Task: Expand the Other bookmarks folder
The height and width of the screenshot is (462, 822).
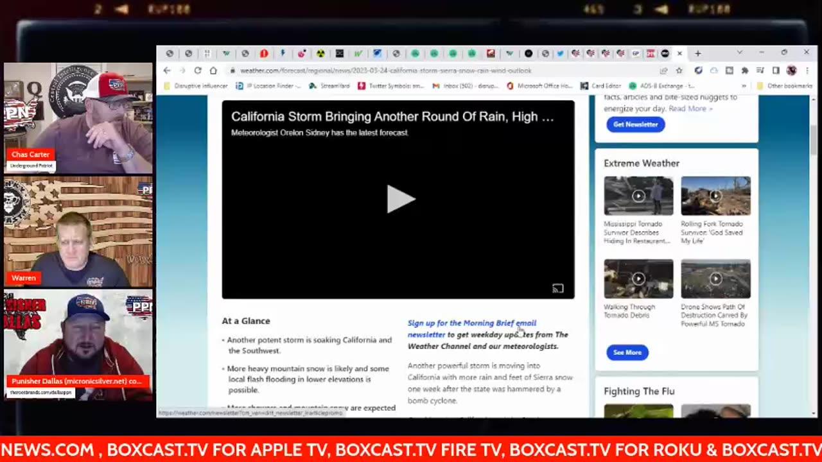Action: pyautogui.click(x=785, y=85)
